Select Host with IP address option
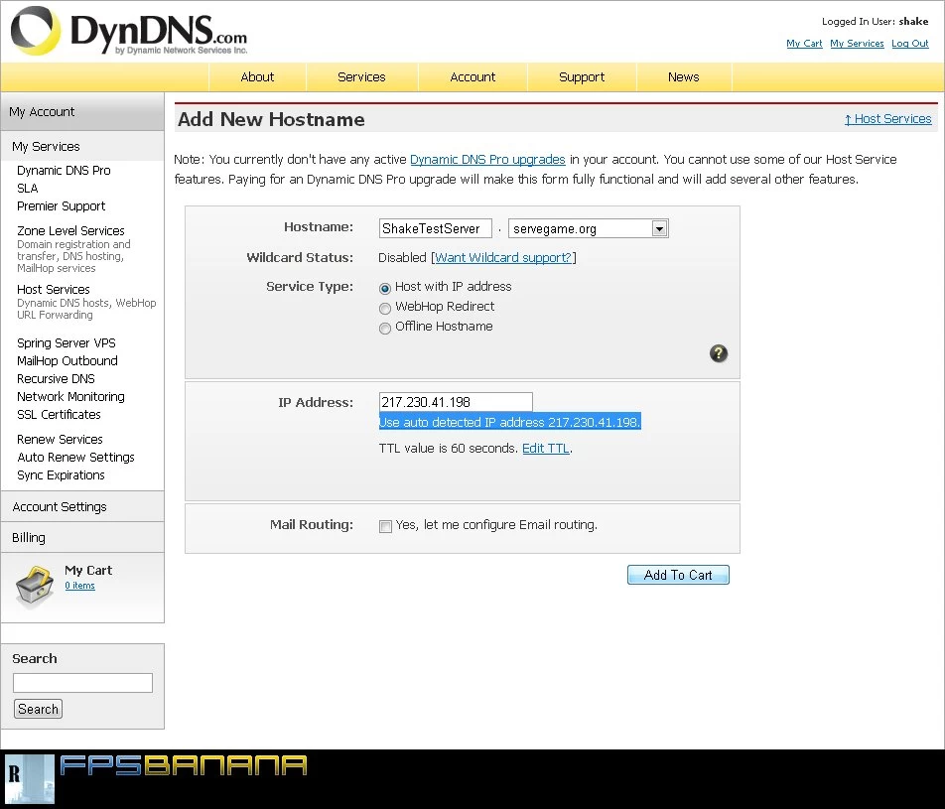This screenshot has height=809, width=945. (385, 288)
